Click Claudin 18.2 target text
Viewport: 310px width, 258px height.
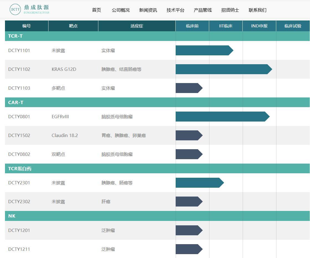coord(65,135)
